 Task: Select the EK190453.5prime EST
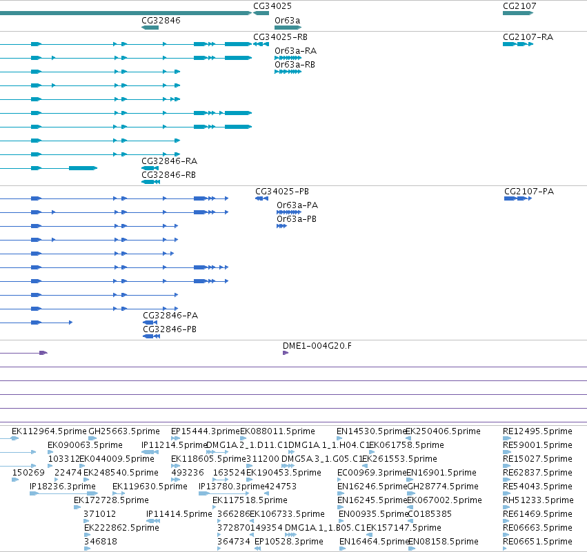coord(249,480)
